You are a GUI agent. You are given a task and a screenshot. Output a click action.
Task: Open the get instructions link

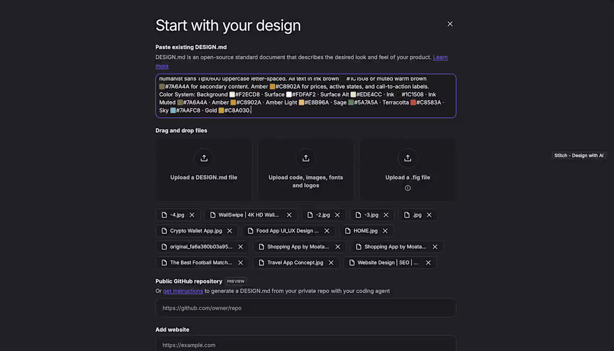pos(183,291)
